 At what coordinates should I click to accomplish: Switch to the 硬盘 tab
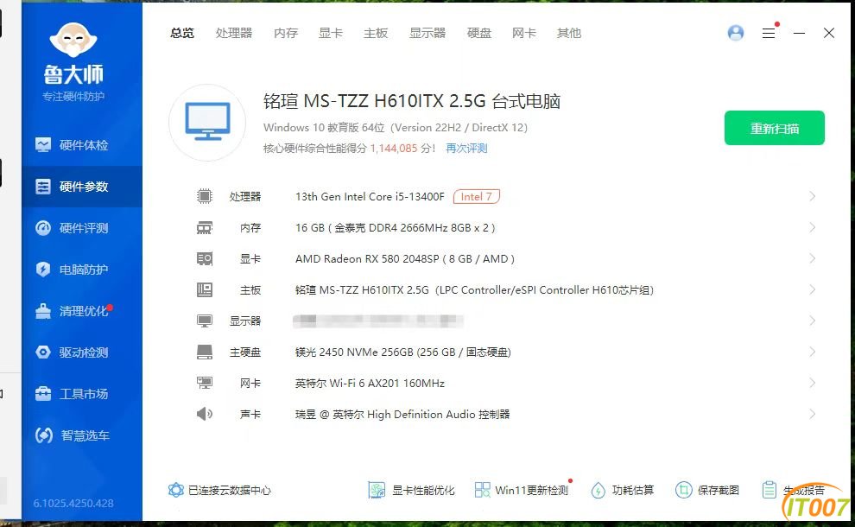point(479,34)
